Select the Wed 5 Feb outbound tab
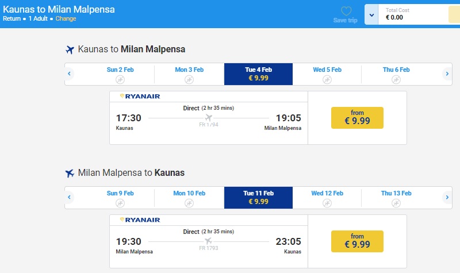The height and width of the screenshot is (273, 460). click(x=327, y=74)
